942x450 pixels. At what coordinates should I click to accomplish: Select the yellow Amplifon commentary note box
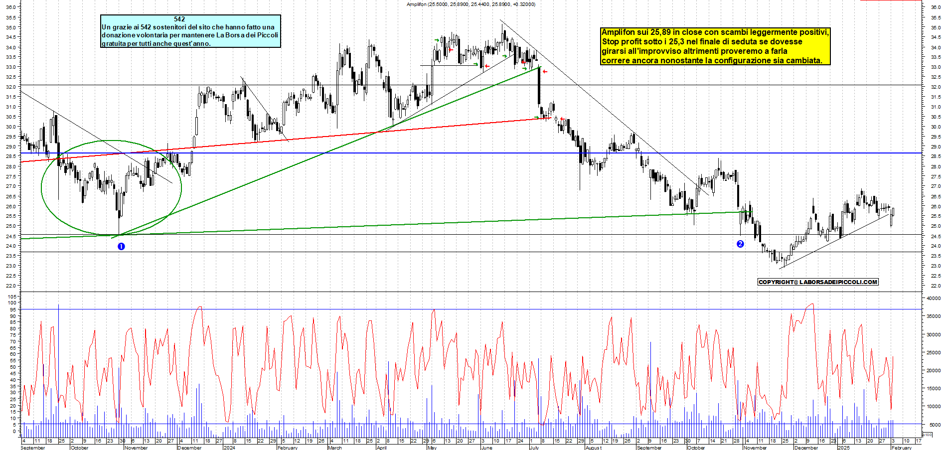click(715, 46)
